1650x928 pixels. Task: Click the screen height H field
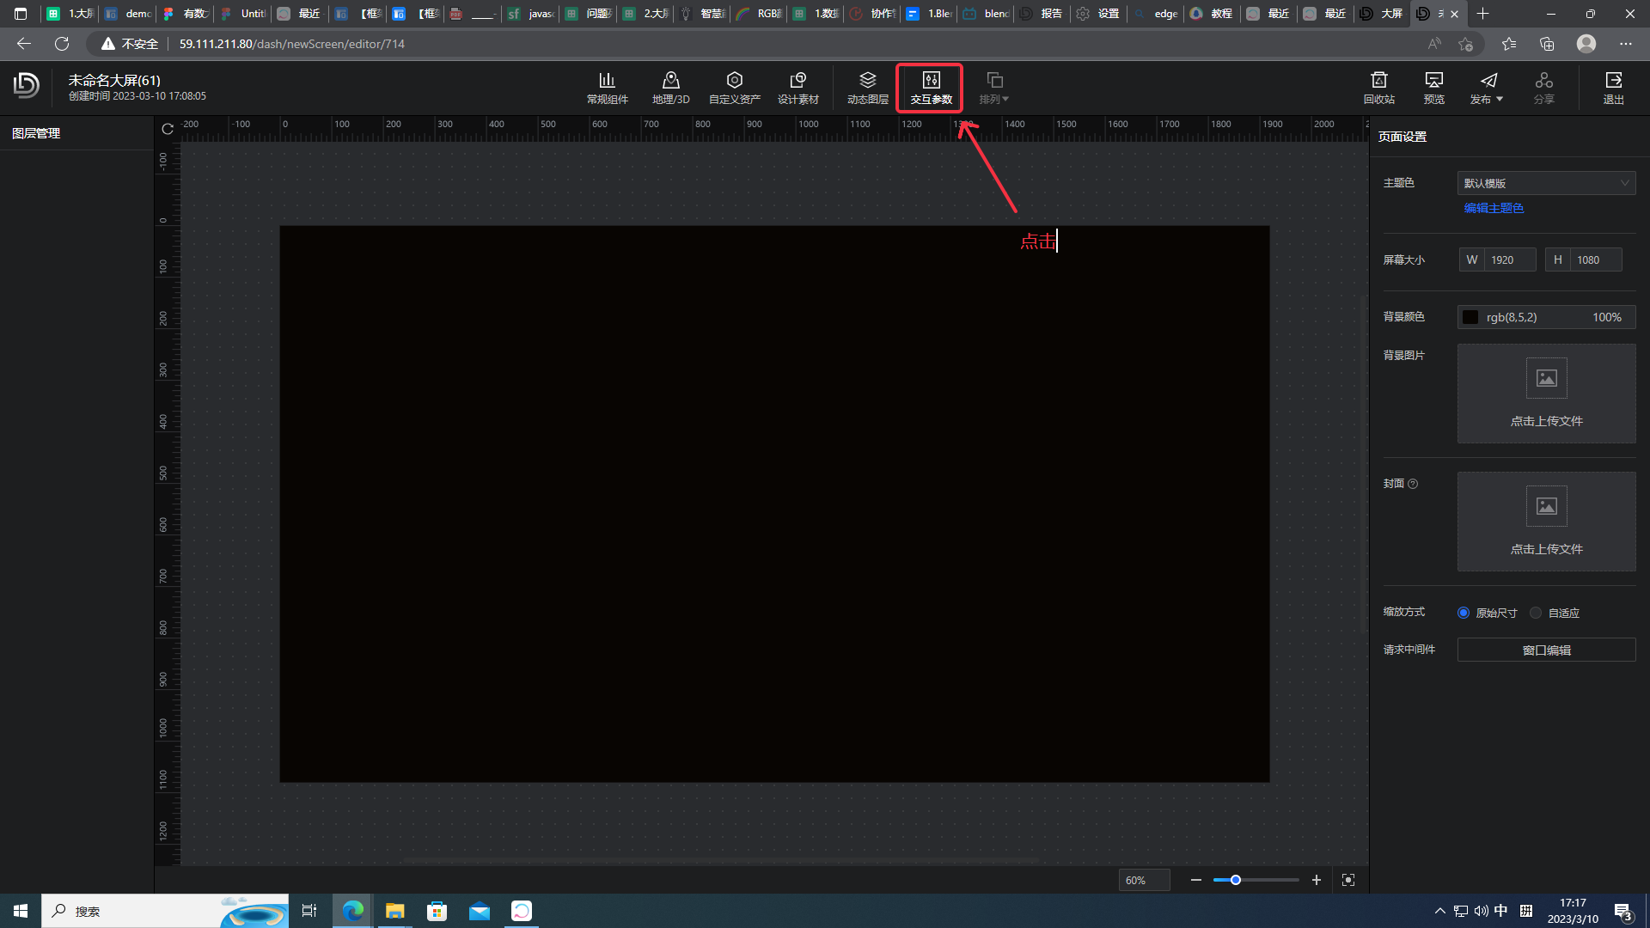pos(1584,259)
